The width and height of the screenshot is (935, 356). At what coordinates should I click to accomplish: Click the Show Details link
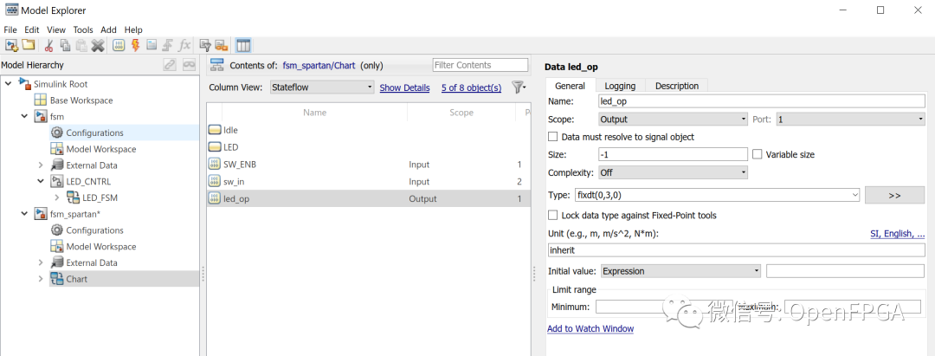click(404, 87)
